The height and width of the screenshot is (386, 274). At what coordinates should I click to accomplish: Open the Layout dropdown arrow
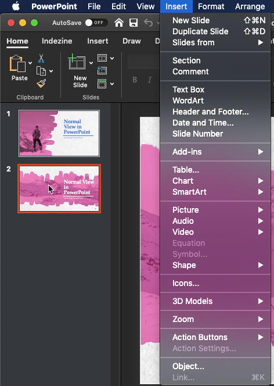point(112,58)
